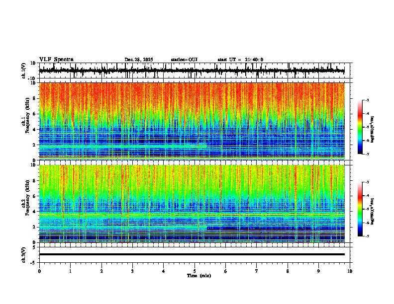This screenshot has width=394, height=304.
Task: Click time axis tick label '9'
Action: tap(318, 271)
